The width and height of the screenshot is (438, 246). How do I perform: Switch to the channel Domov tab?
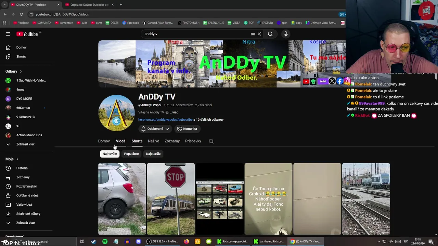point(104,141)
